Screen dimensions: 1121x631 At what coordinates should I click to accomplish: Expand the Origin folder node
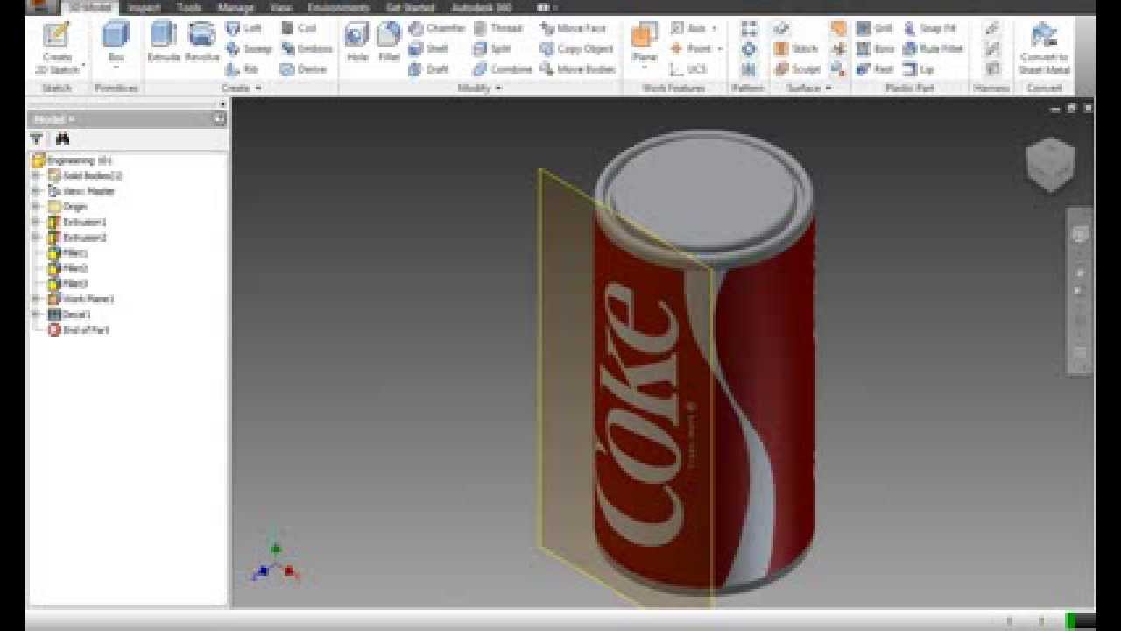[36, 207]
